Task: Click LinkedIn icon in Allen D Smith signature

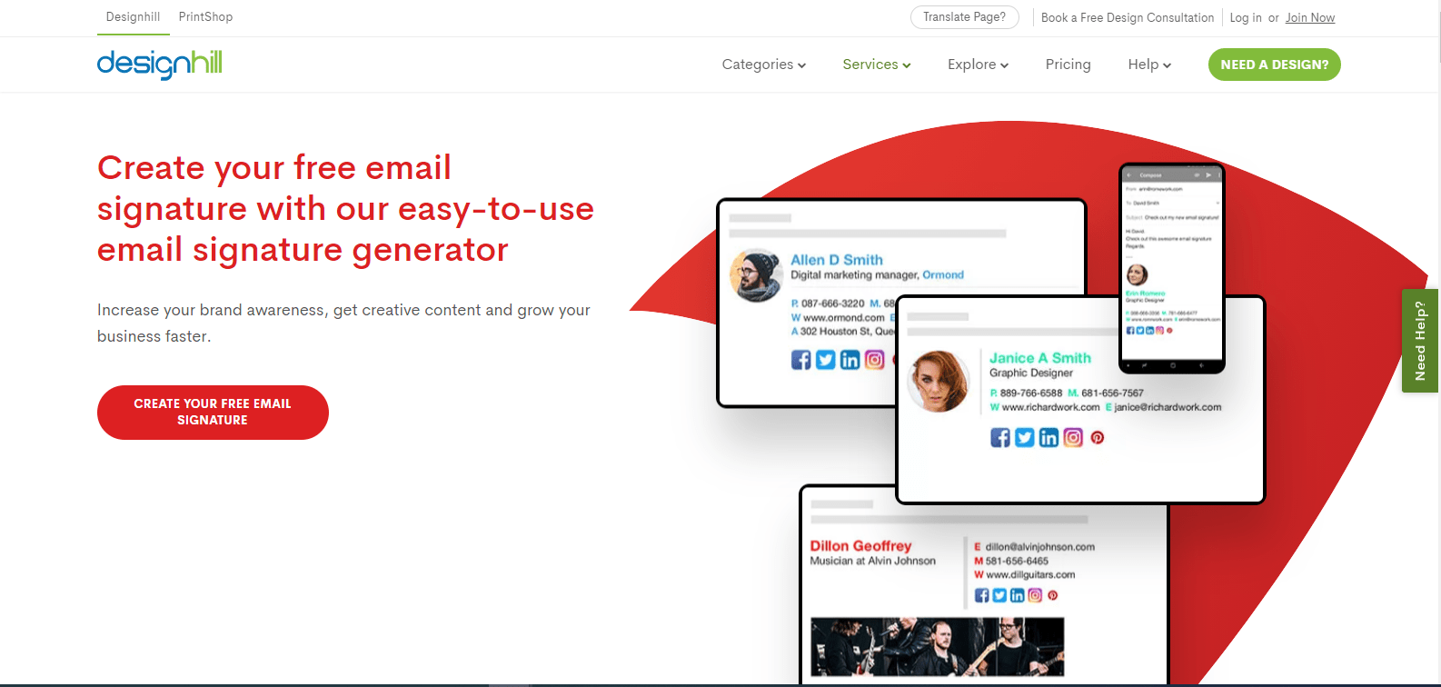Action: click(850, 360)
